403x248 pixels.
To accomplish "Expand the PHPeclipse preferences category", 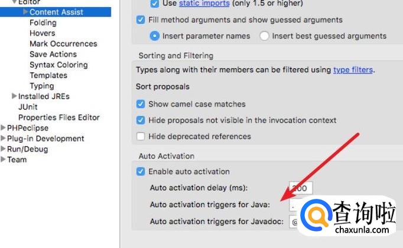I will (4, 128).
